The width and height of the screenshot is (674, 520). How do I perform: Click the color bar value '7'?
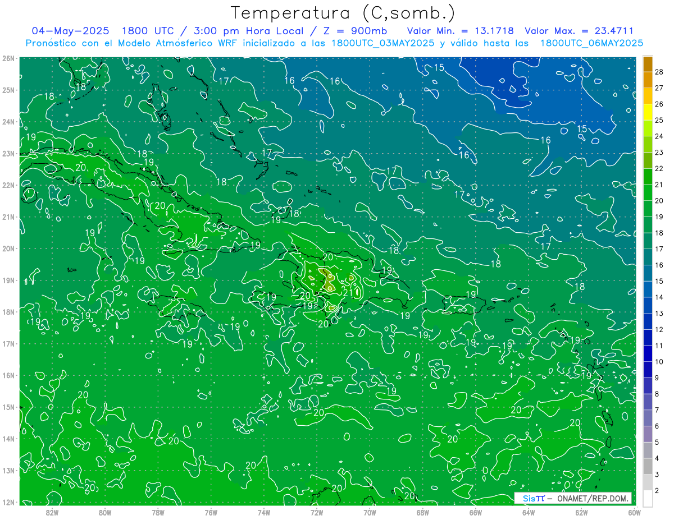(x=657, y=410)
